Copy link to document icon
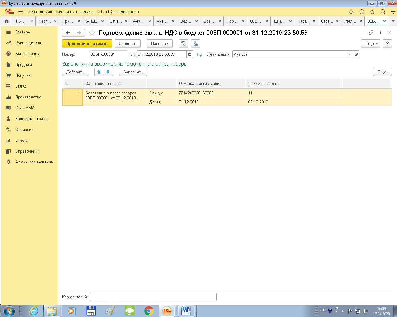 pyautogui.click(x=371, y=33)
